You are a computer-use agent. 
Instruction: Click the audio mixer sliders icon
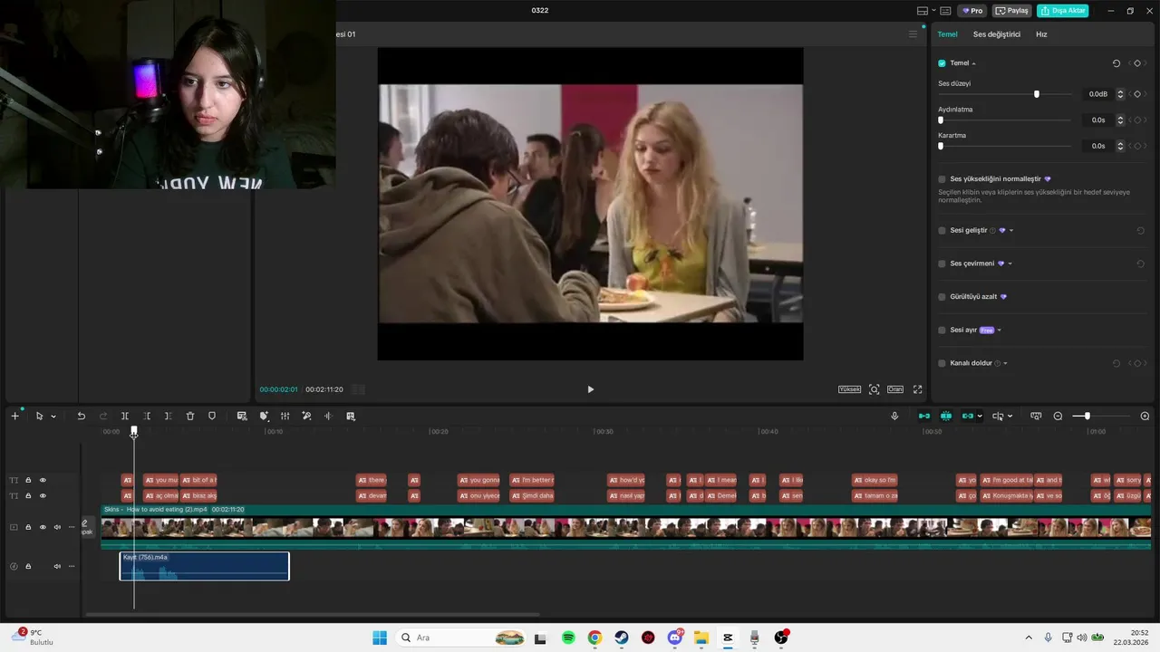[285, 417]
